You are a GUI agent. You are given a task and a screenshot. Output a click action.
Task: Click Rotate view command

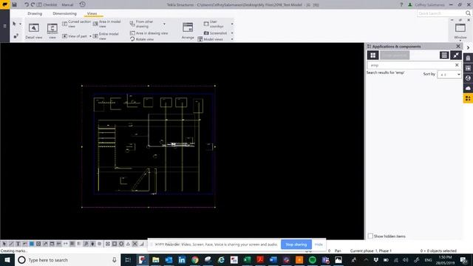pyautogui.click(x=142, y=39)
